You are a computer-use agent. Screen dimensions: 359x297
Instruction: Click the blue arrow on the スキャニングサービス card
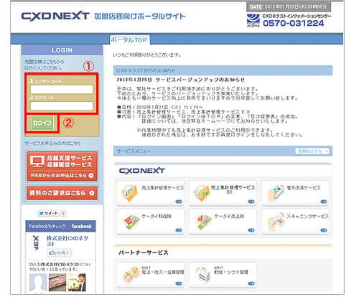click(324, 230)
